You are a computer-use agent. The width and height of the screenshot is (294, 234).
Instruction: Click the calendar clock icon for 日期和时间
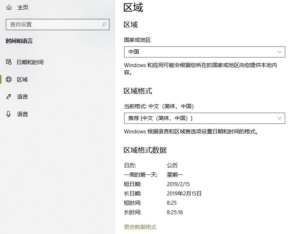9,62
